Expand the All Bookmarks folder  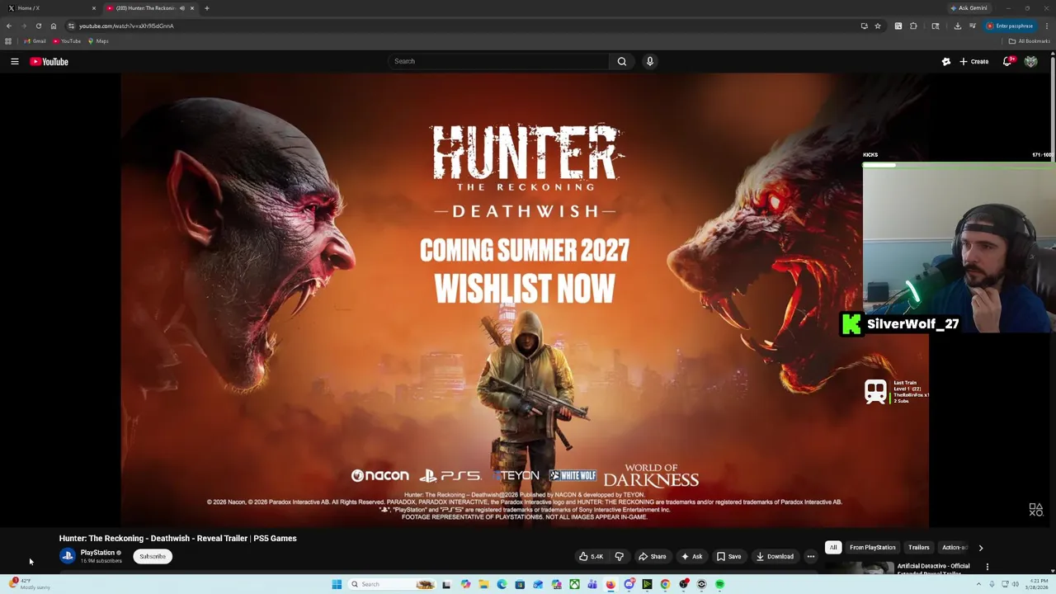pos(1029,41)
